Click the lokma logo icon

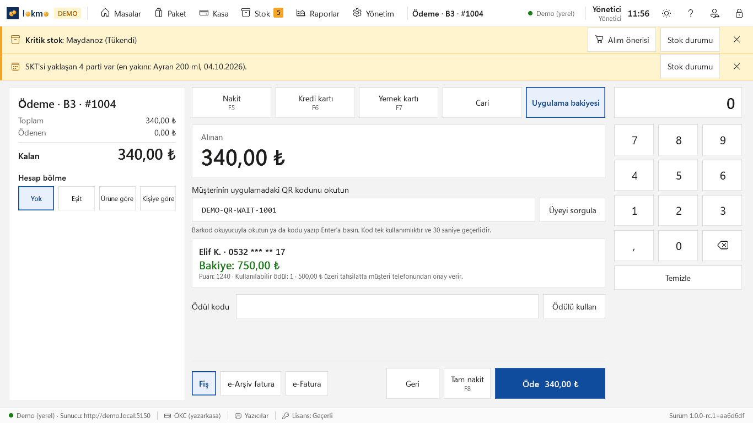[x=13, y=13]
